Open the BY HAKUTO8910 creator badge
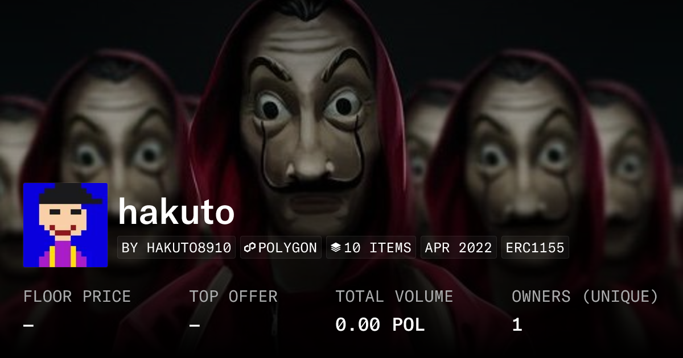 coord(176,248)
